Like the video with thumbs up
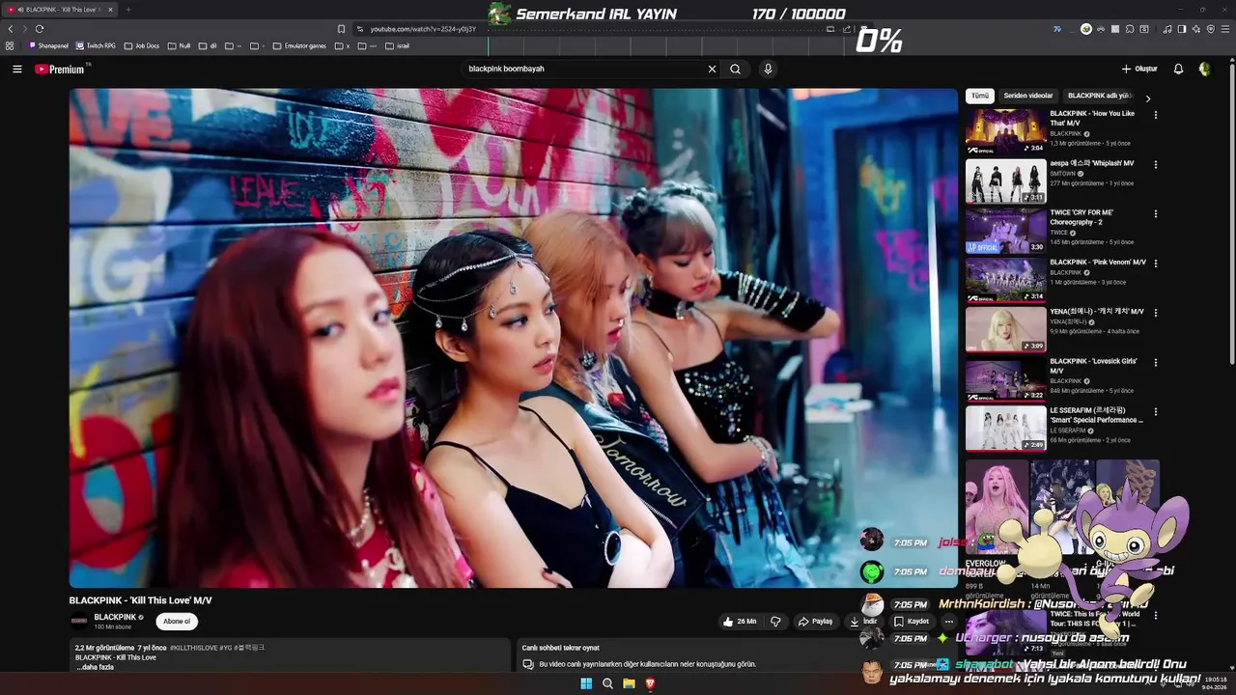1236x695 pixels. click(741, 622)
